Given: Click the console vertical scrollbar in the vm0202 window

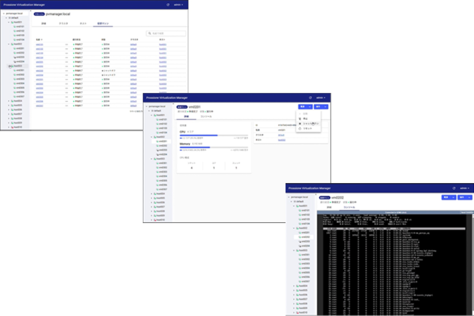Looking at the screenshot, I should coord(473,264).
